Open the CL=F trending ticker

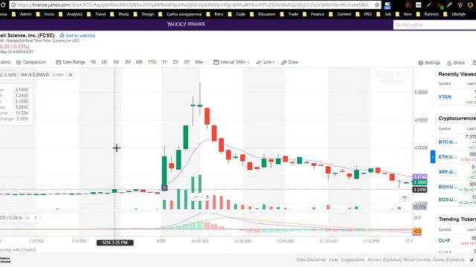[444, 240]
